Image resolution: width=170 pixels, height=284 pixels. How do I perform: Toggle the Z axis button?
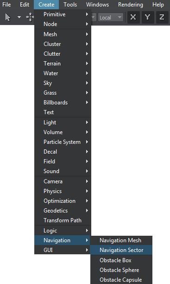pos(162,17)
